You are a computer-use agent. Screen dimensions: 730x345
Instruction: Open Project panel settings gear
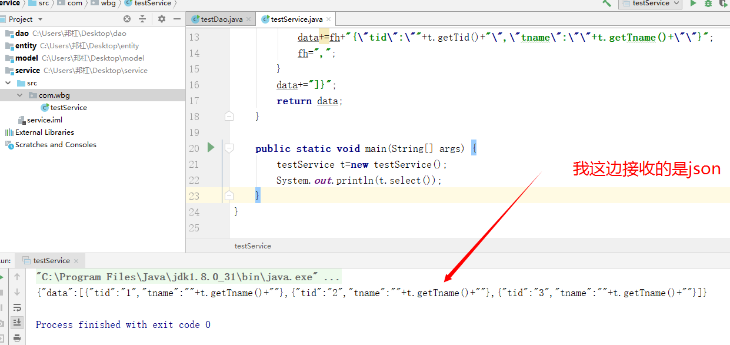pyautogui.click(x=161, y=19)
